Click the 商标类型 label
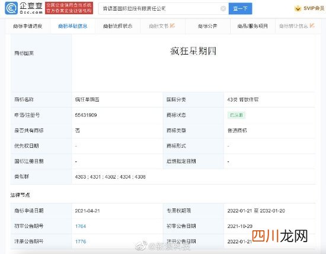This screenshot has height=254, width=326. coord(176,131)
